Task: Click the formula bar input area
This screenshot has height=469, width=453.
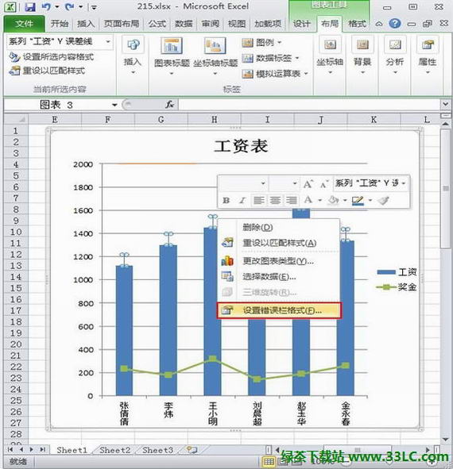Action: pyautogui.click(x=309, y=105)
